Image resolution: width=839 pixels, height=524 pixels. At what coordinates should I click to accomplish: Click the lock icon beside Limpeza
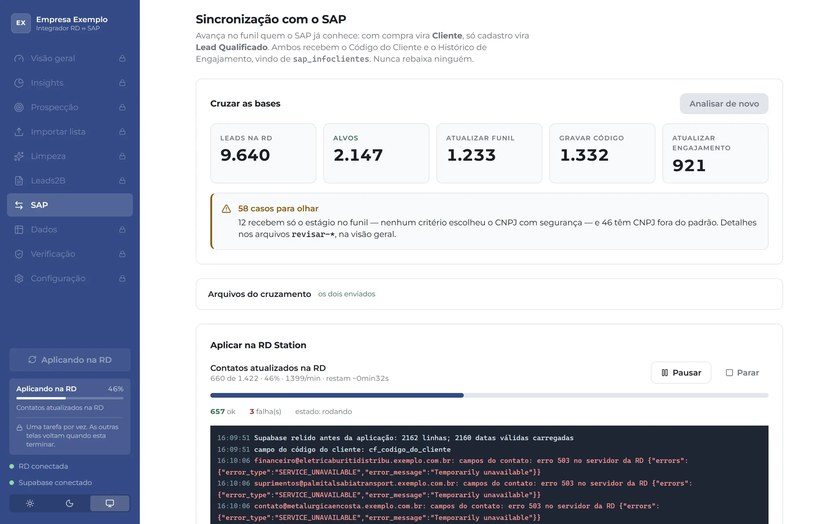coord(122,156)
